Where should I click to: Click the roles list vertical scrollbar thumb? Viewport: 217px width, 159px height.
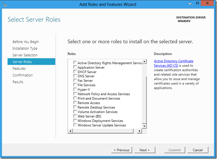point(144,100)
